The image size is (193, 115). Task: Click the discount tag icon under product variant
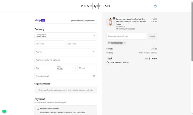pos(117,29)
